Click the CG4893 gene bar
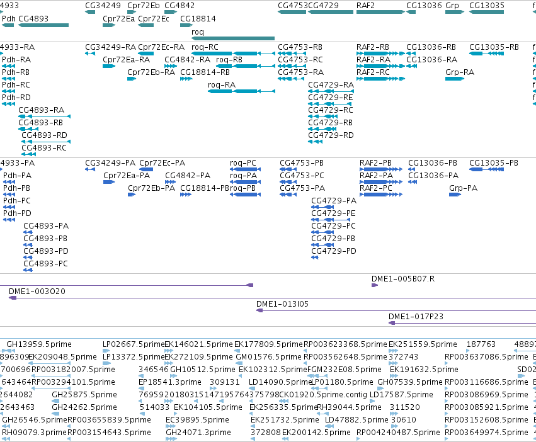Image resolution: width=536 pixels, height=442 pixels. [43, 25]
